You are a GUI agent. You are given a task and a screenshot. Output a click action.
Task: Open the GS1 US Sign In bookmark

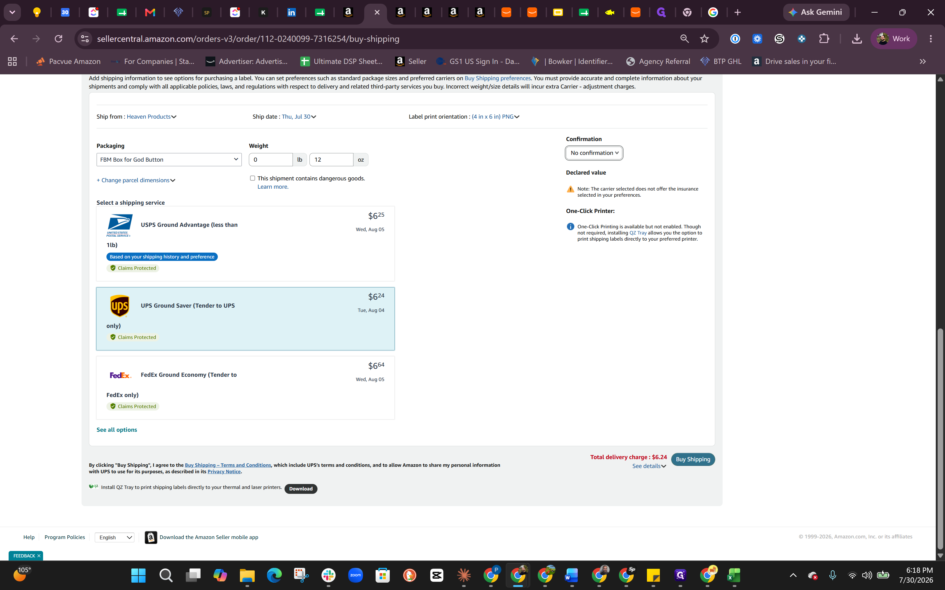[478, 61]
